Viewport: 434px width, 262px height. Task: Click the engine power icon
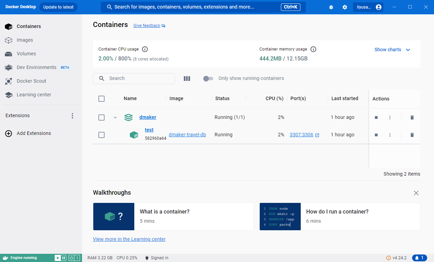[71, 258]
